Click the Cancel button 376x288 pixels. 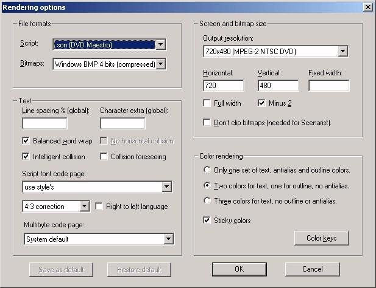pyautogui.click(x=312, y=269)
